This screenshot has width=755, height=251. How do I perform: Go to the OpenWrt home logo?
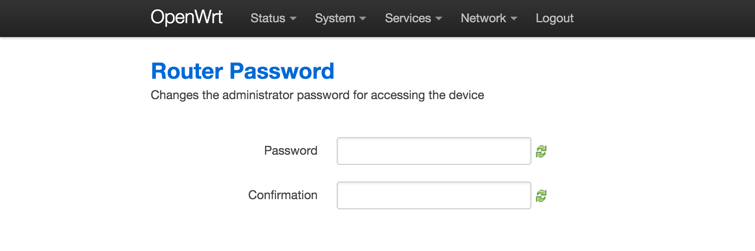[186, 17]
